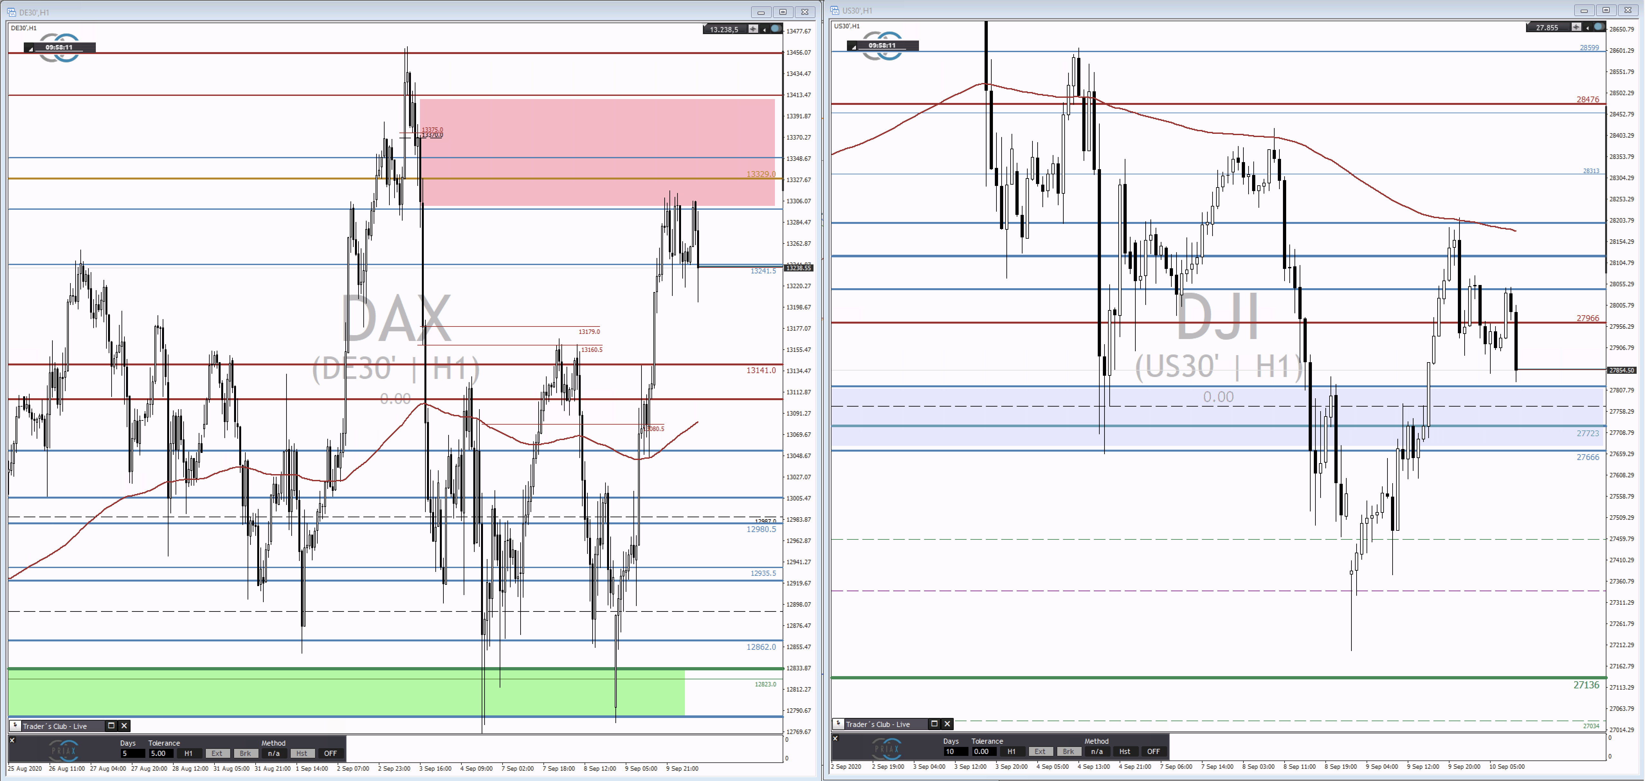Click the left arrow next to DAX price box
This screenshot has height=781, width=1645.
[x=764, y=29]
